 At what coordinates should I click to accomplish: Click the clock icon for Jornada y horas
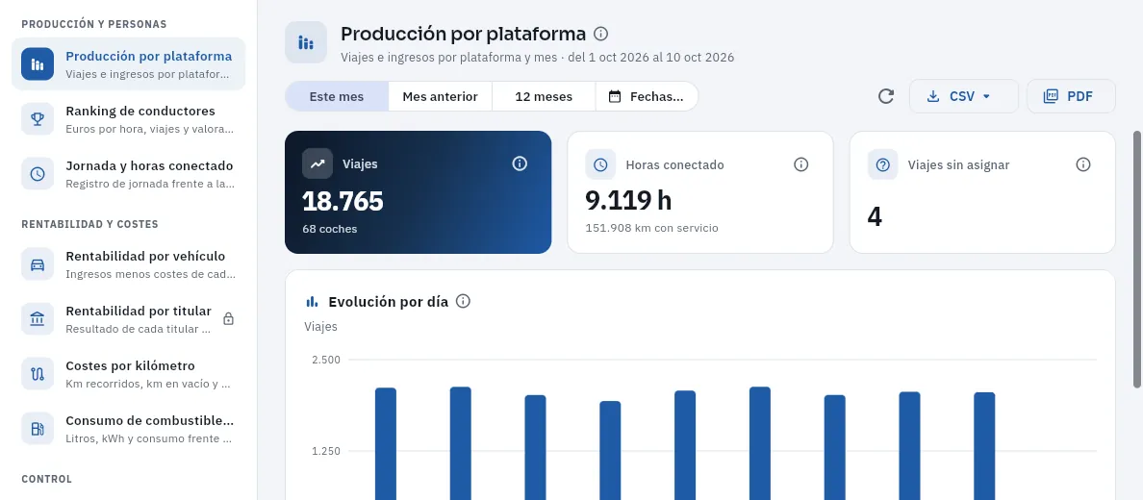pos(38,173)
